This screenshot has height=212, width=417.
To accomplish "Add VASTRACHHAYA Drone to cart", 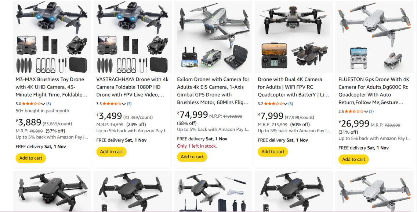I will (x=112, y=152).
